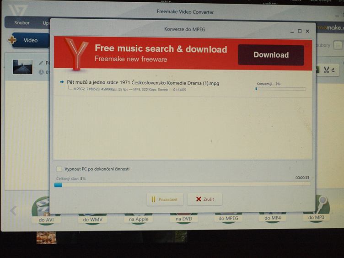Click the red Download ad button
The height and width of the screenshot is (258, 344).
pyautogui.click(x=271, y=55)
